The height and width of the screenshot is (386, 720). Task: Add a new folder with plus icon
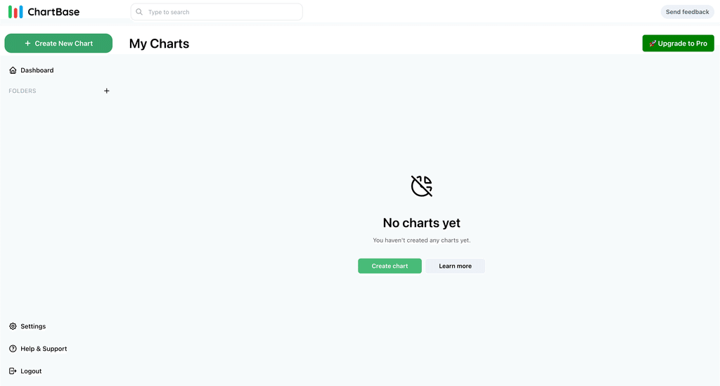point(107,91)
